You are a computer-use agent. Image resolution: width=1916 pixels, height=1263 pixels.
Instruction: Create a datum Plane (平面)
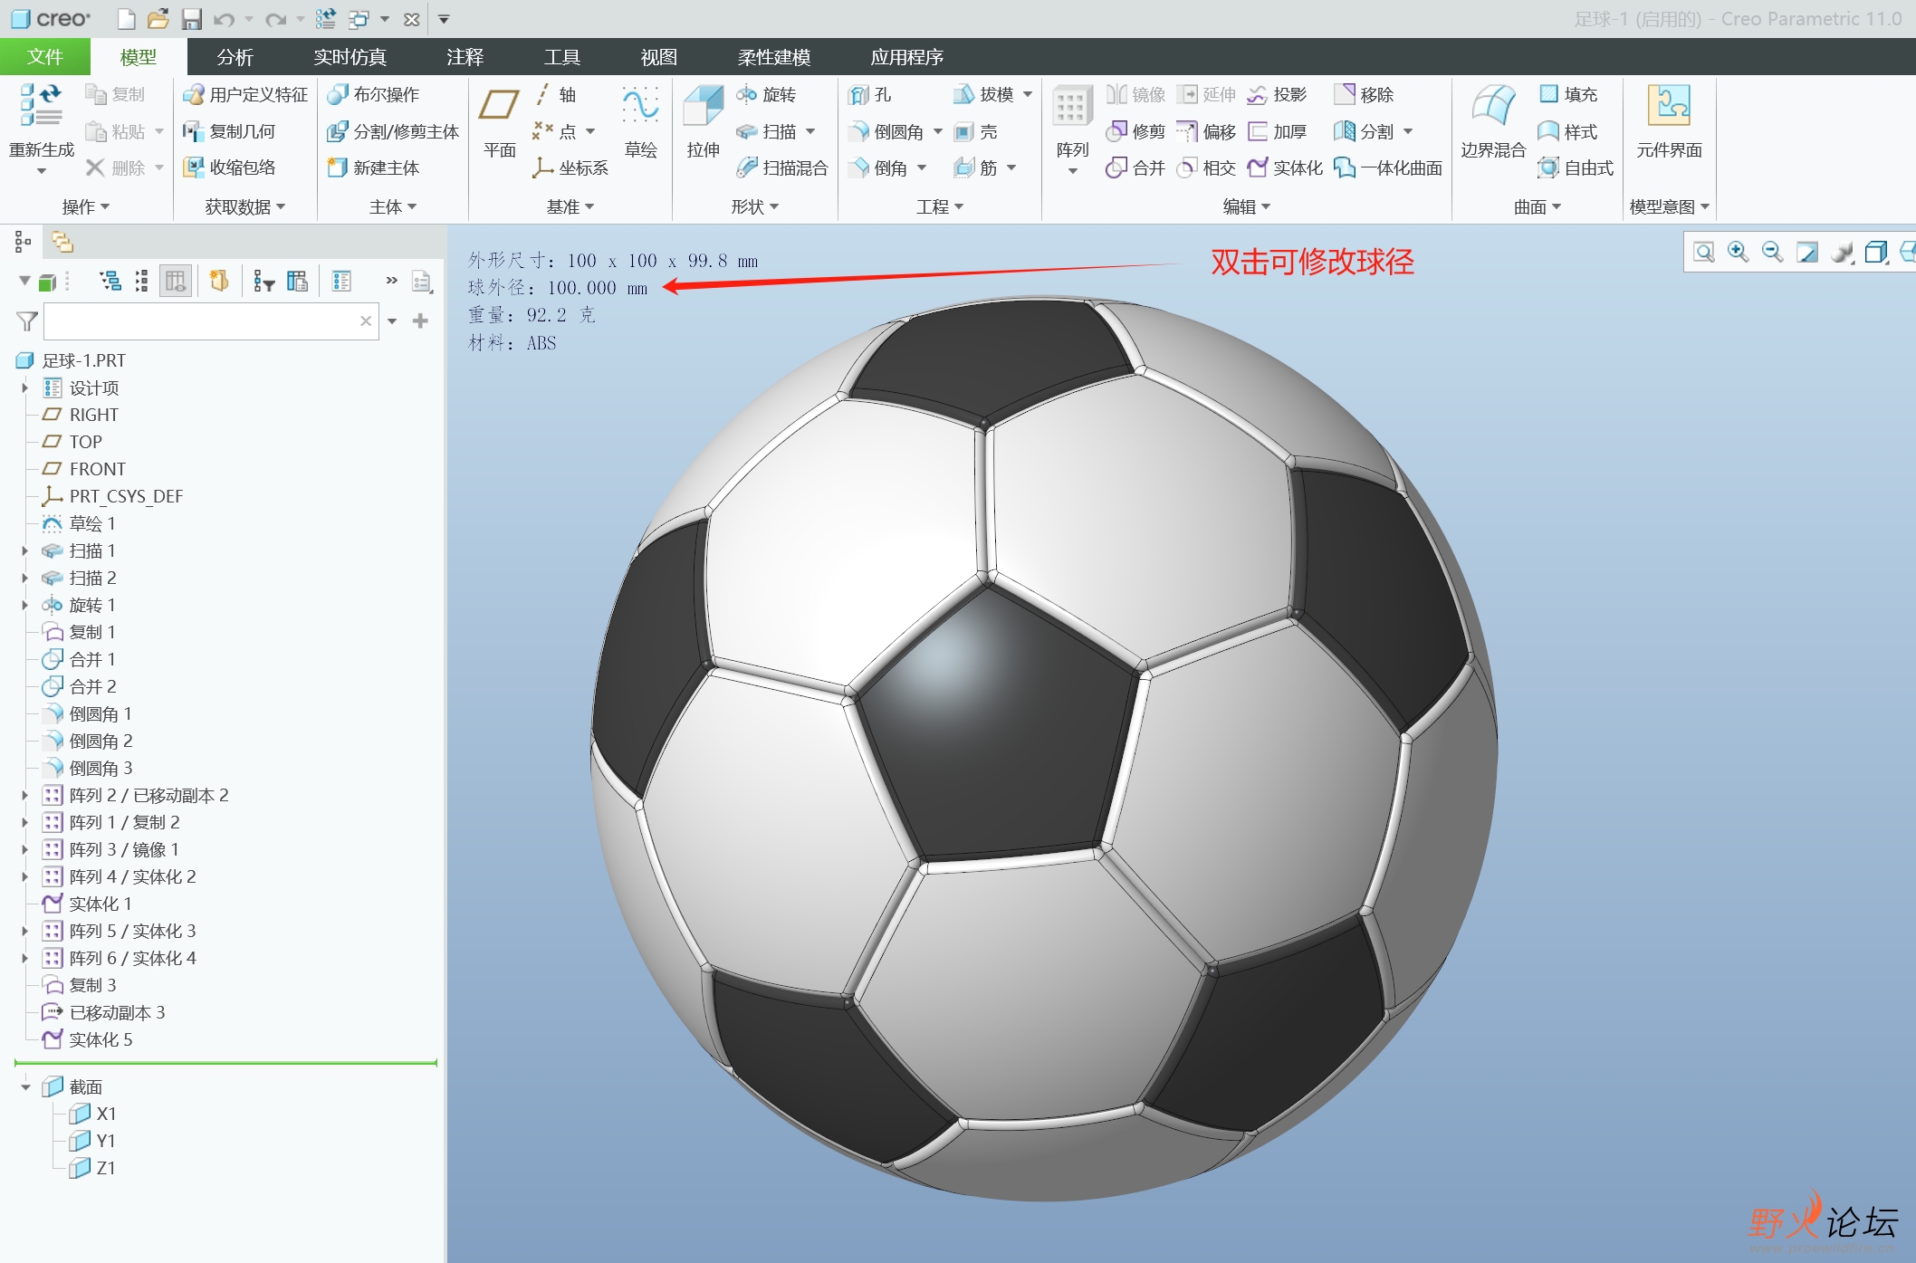tap(499, 122)
